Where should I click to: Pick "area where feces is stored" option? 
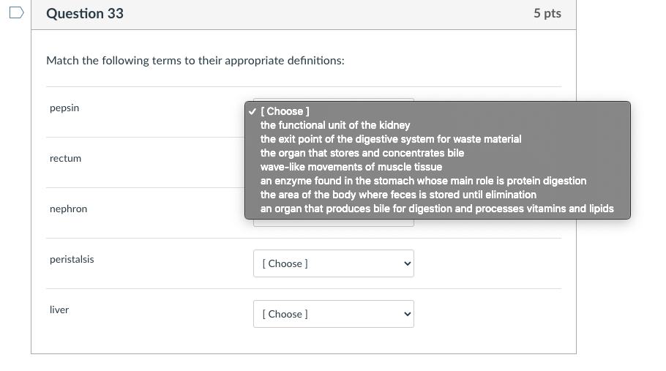pos(398,195)
